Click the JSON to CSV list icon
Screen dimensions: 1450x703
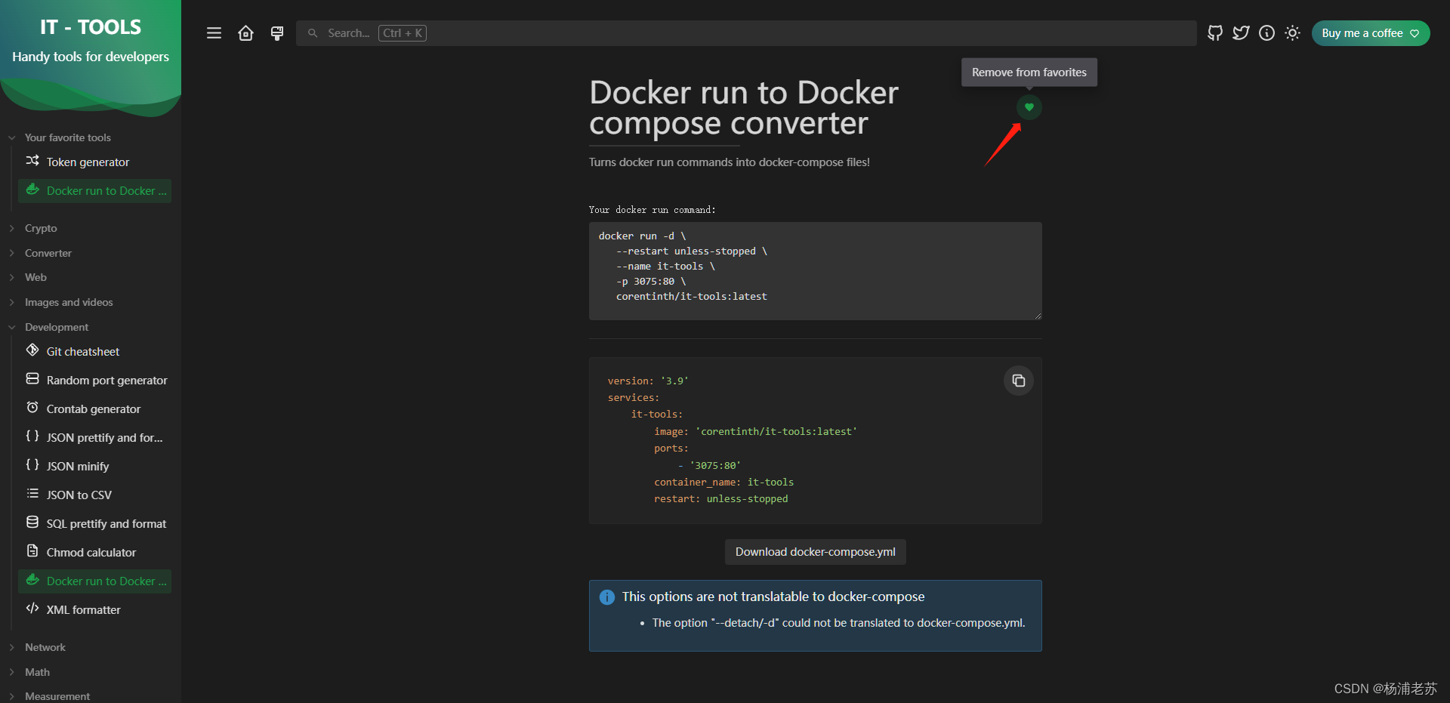(32, 494)
